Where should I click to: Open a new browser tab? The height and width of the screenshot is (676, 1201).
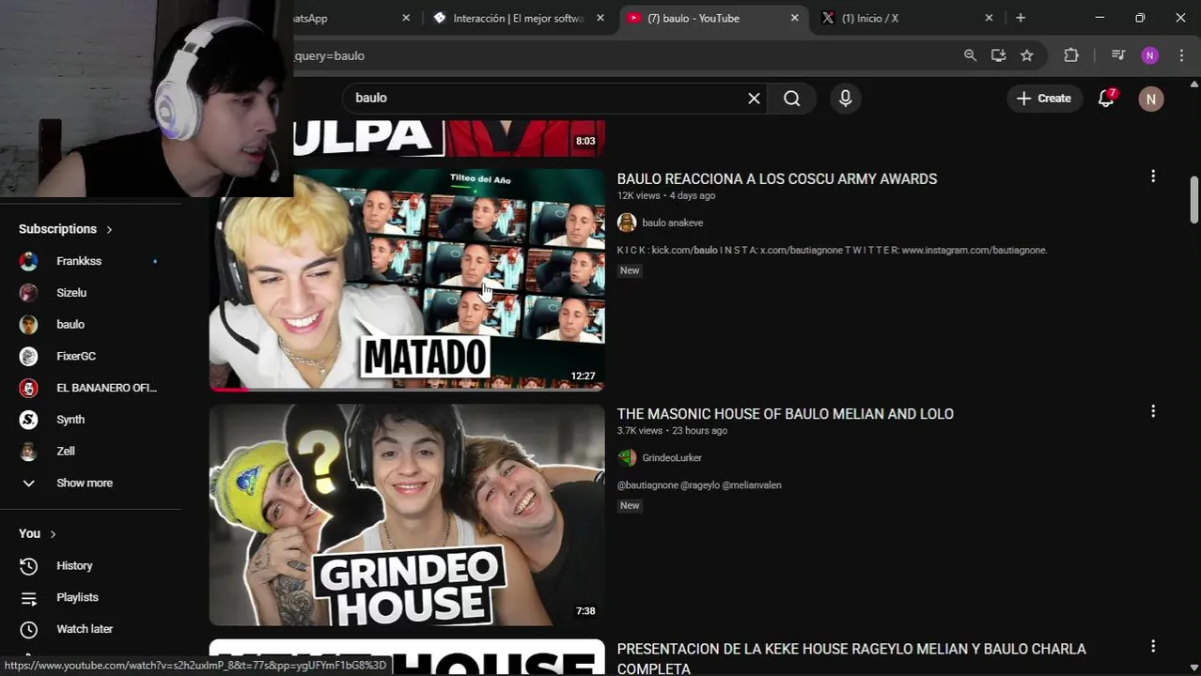[x=1021, y=18]
